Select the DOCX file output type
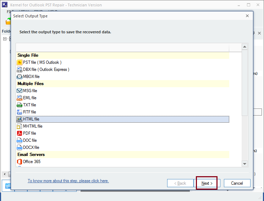This screenshot has height=201, width=264. coord(122,147)
